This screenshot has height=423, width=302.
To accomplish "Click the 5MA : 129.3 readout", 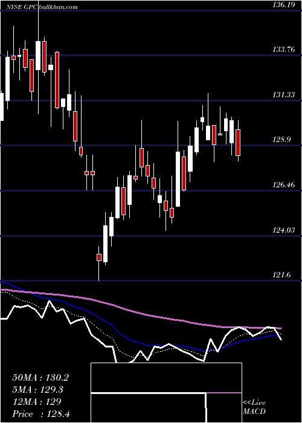I will (x=38, y=390).
